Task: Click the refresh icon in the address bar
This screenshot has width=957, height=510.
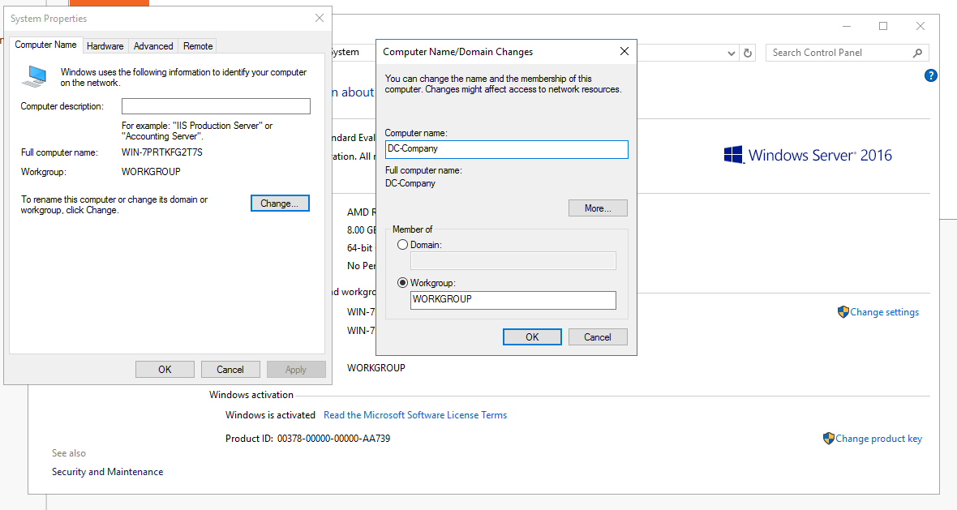Action: (x=748, y=53)
